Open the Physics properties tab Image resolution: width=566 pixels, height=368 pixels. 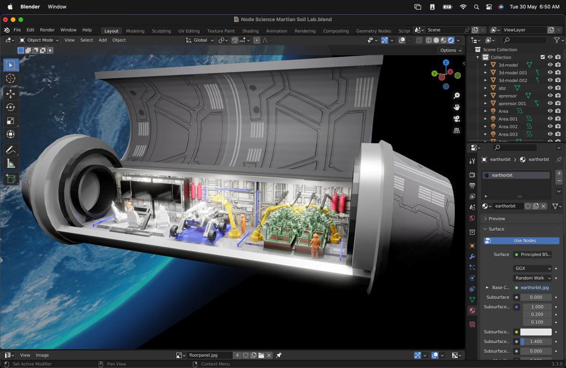472,278
